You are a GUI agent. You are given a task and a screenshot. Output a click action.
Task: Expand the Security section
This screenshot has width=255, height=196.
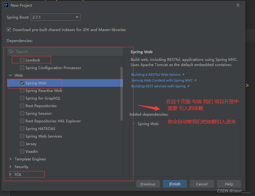pos(10,166)
